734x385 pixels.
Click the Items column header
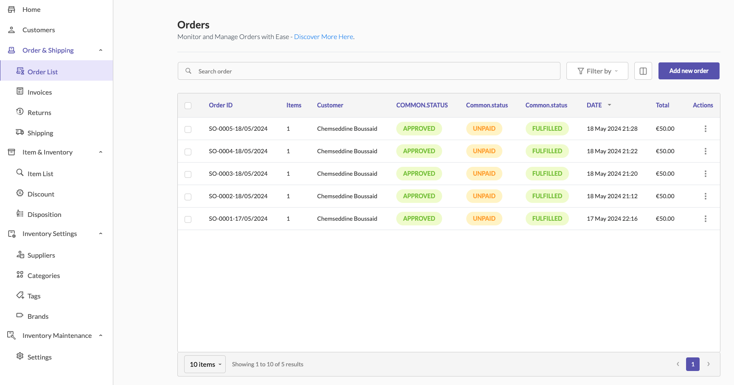[x=294, y=105]
